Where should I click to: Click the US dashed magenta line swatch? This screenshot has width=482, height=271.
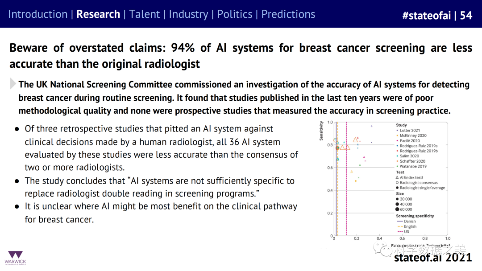point(399,232)
